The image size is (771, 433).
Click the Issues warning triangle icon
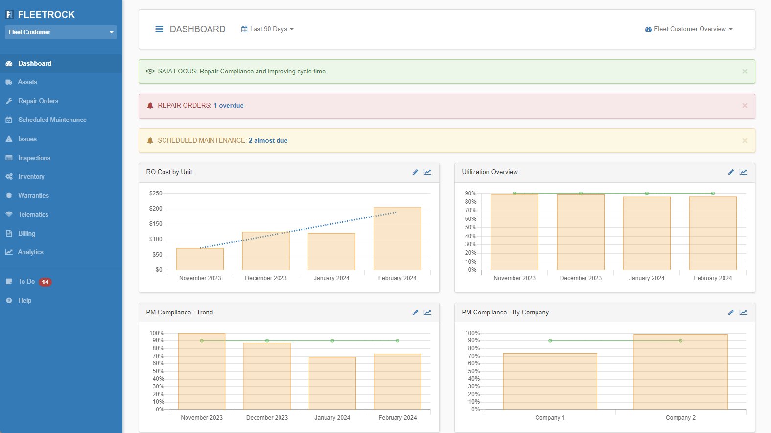click(9, 139)
